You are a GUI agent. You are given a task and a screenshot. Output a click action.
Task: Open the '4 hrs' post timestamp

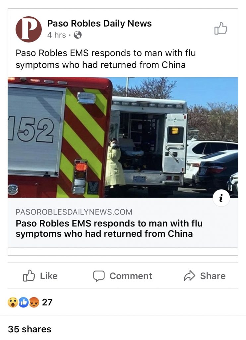click(56, 35)
